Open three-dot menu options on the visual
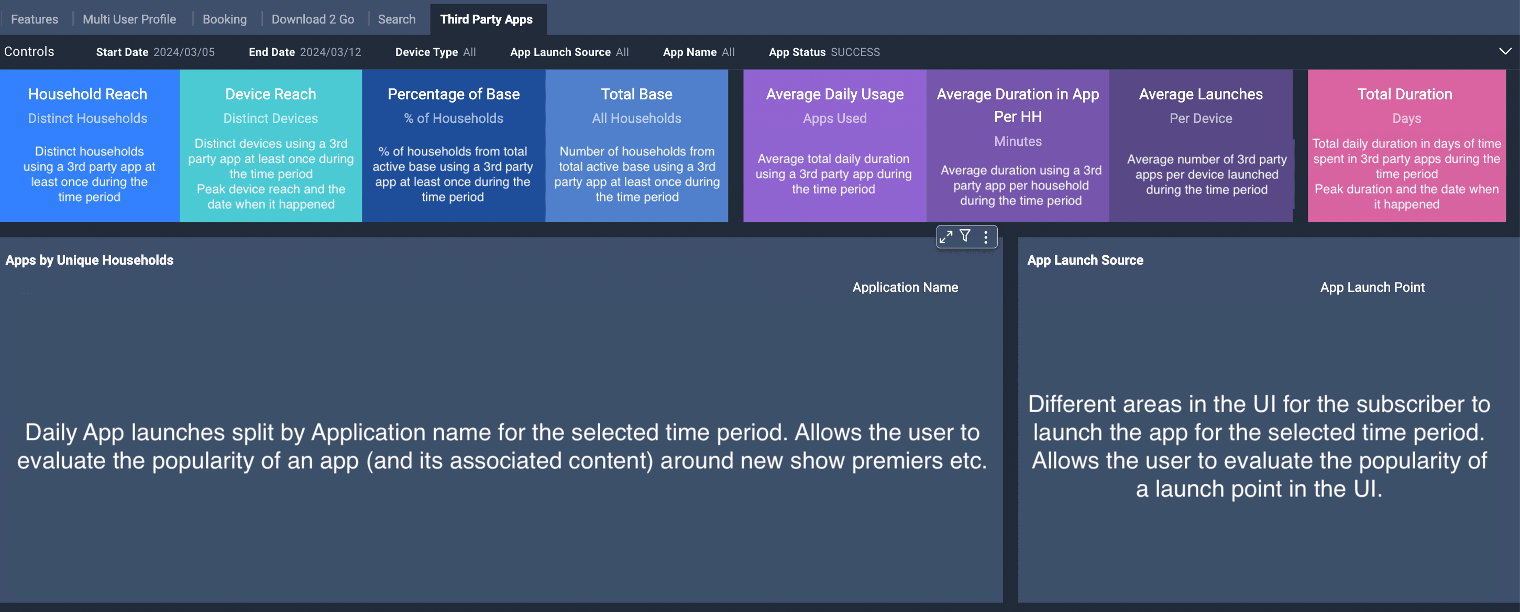This screenshot has height=612, width=1520. pos(985,237)
